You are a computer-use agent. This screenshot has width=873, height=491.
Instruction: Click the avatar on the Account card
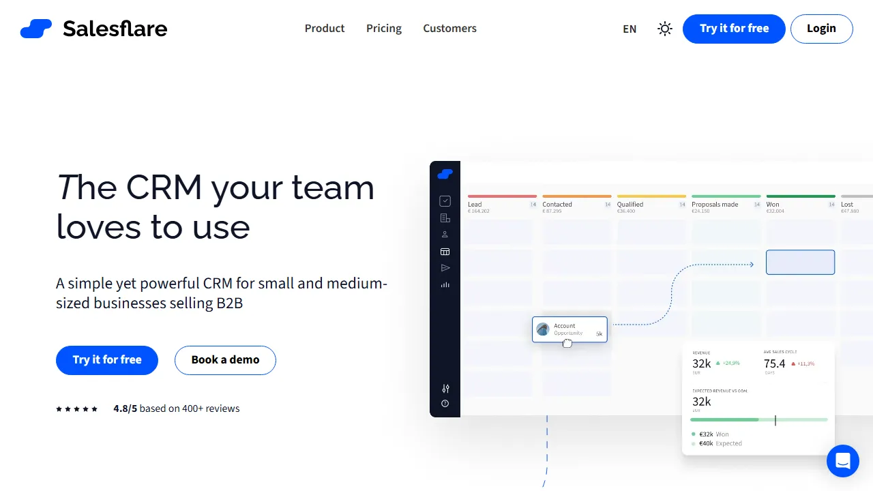543,329
